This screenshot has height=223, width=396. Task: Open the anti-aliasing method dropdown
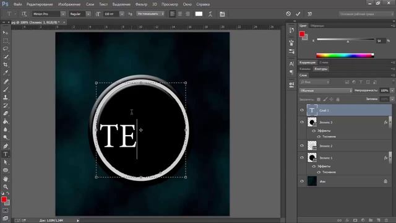(150, 14)
